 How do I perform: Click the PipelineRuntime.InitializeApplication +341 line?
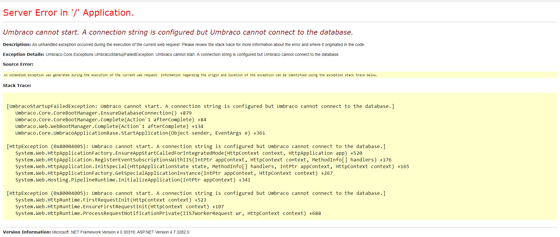(x=133, y=180)
